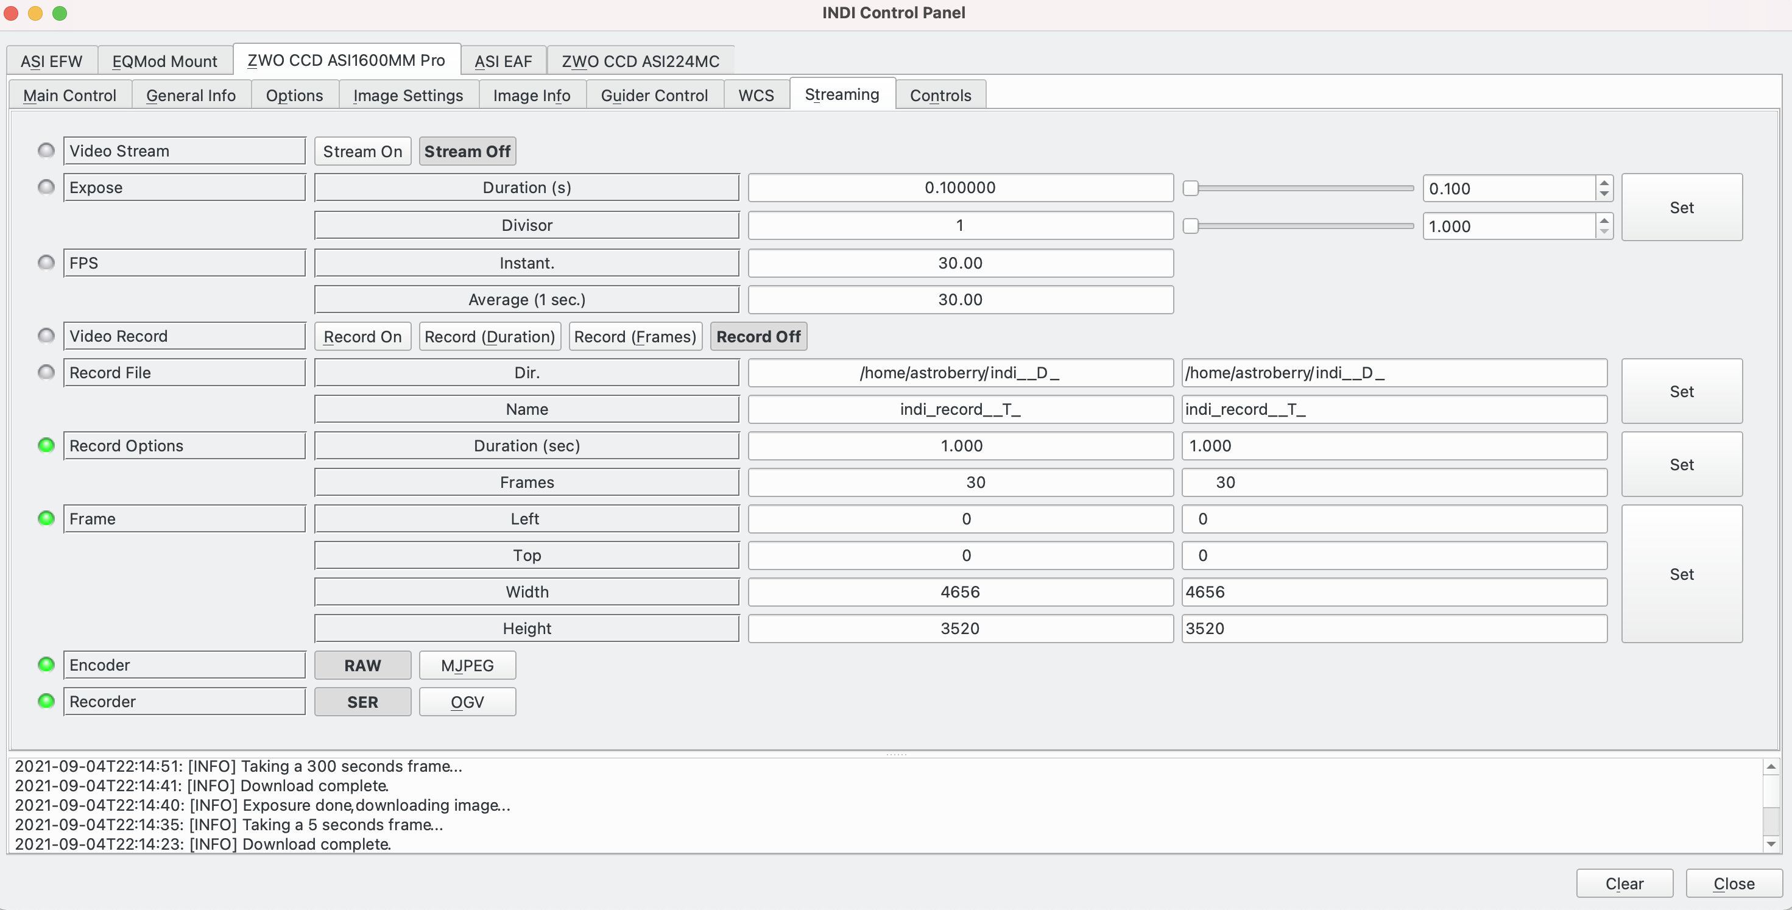Click the RAW encoder button
This screenshot has width=1792, height=910.
click(x=362, y=664)
